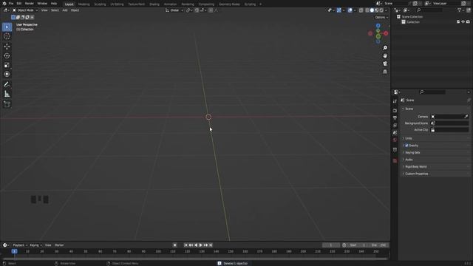This screenshot has width=473, height=266.
Task: Jump to the timeline end frame
Action: (211, 245)
